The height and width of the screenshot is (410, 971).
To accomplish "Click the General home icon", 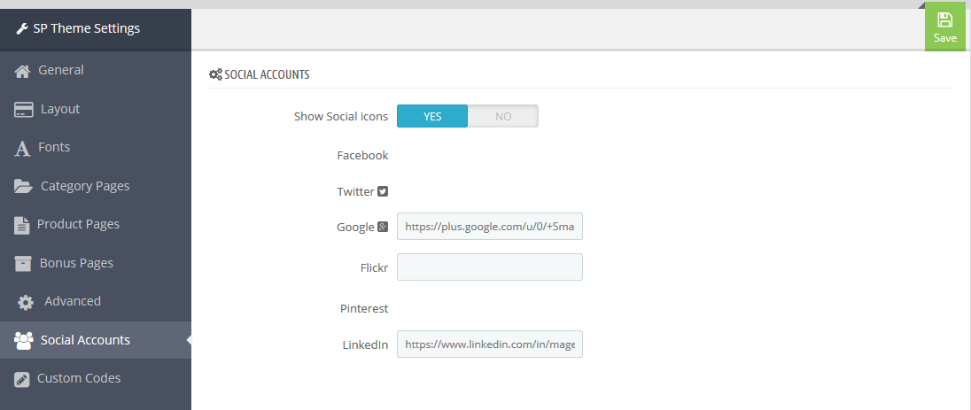I will pyautogui.click(x=22, y=71).
